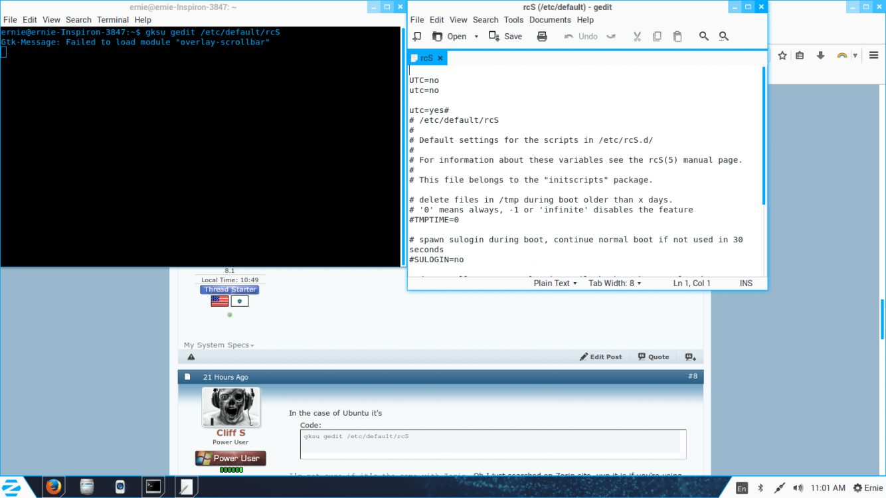Expand My System Specs dropdown

point(219,345)
